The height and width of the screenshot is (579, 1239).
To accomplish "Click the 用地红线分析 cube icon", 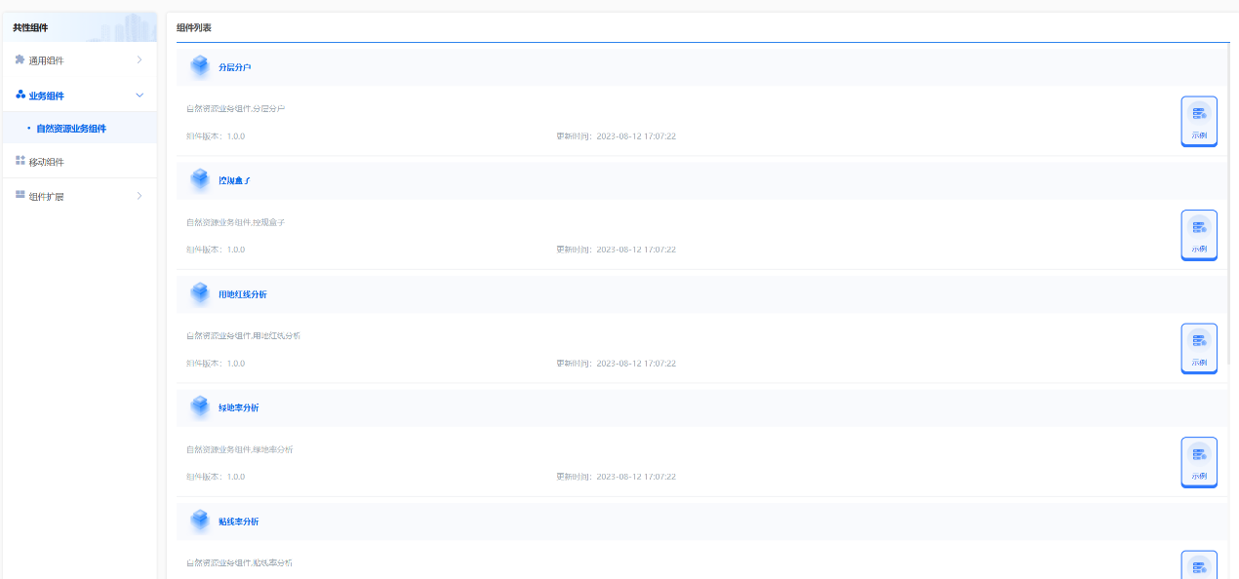I will [x=200, y=293].
